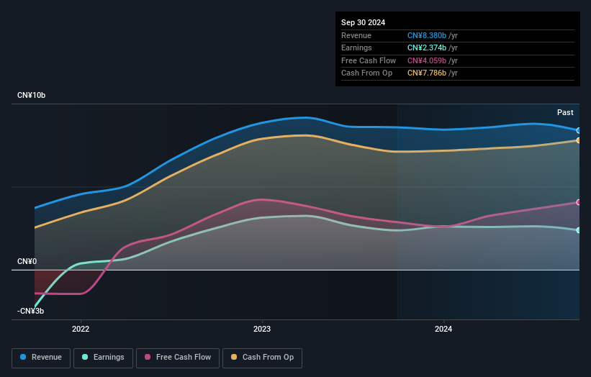Click the Free Cash Flow row label in tooltip
Image resolution: width=591 pixels, height=377 pixels.
[x=369, y=60]
